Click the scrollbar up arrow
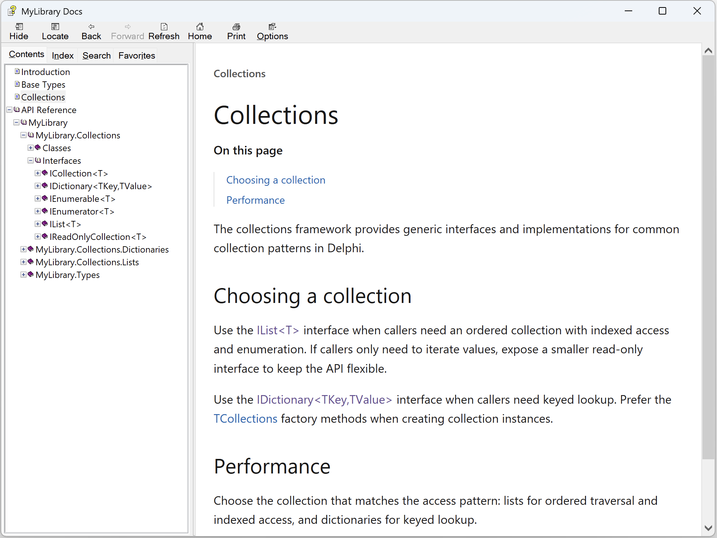Image resolution: width=717 pixels, height=538 pixels. [x=708, y=50]
